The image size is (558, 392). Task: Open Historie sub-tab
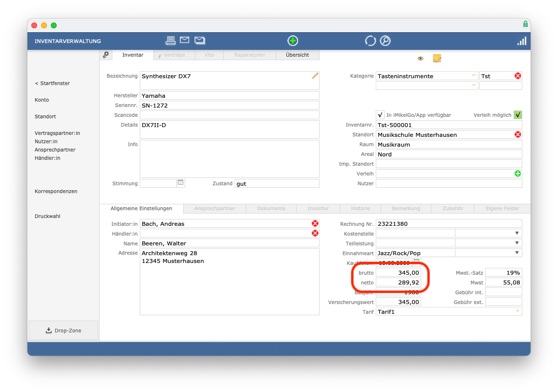click(361, 208)
